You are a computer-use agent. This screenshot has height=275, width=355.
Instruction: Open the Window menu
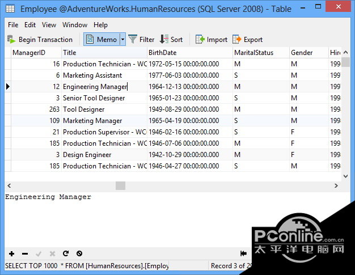pyautogui.click(x=75, y=25)
